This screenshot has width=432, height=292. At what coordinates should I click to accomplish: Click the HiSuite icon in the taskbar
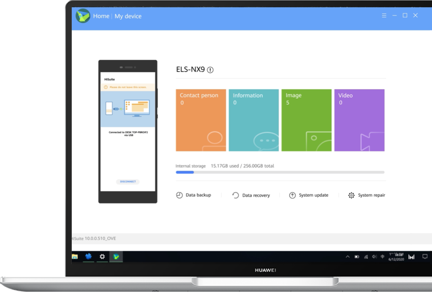[116, 257]
